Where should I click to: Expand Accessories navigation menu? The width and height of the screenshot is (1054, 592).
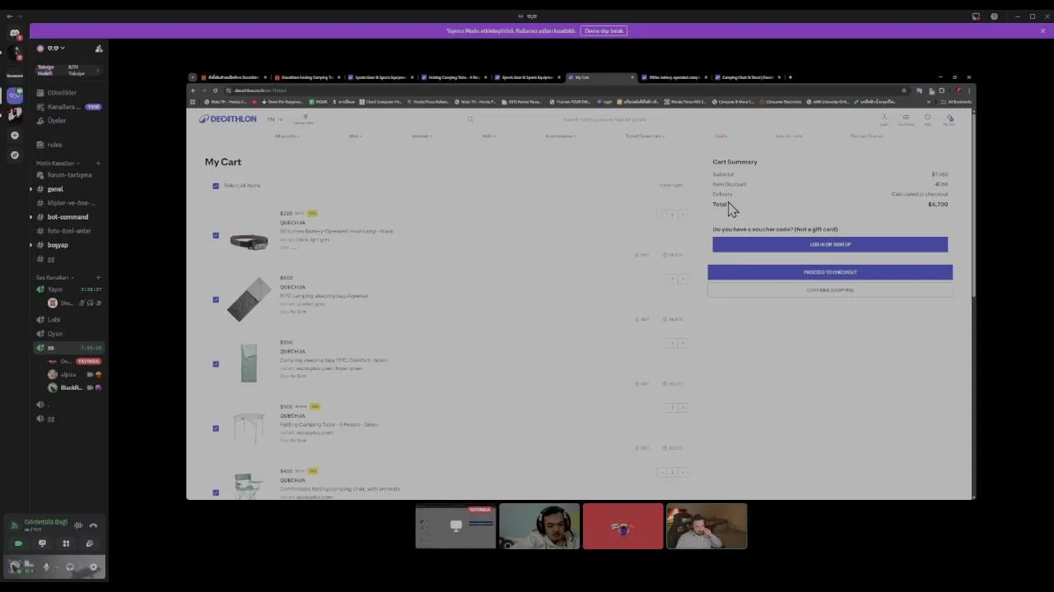point(560,136)
